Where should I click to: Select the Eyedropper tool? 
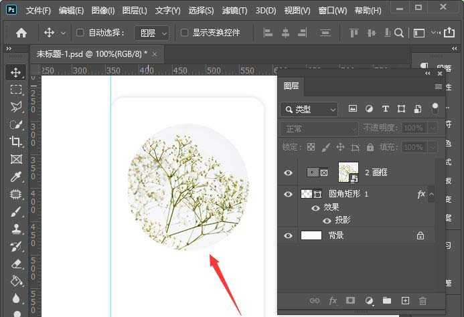pos(16,177)
